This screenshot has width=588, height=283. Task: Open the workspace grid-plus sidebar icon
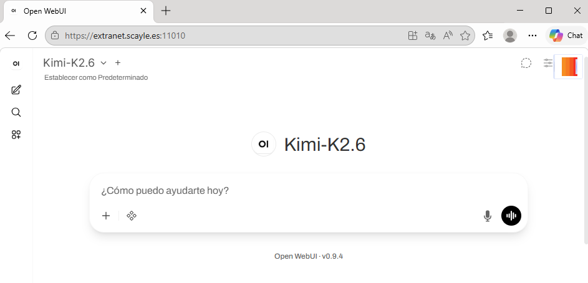[16, 135]
